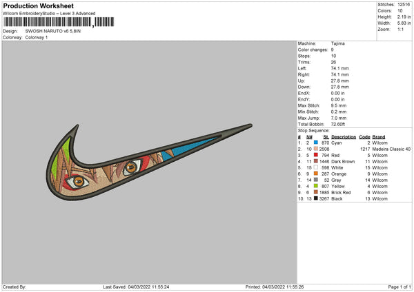
Task: Click the Colors value 10 in header
Action: pos(400,11)
